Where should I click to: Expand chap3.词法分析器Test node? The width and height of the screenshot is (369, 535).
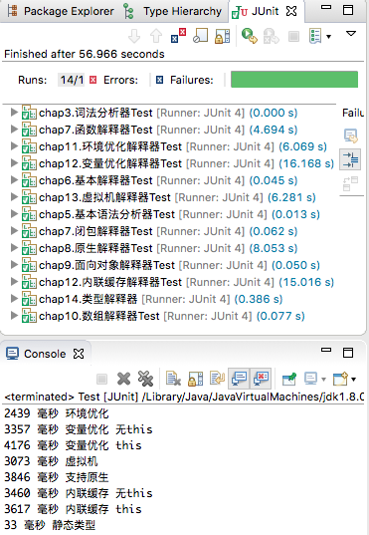click(14, 113)
